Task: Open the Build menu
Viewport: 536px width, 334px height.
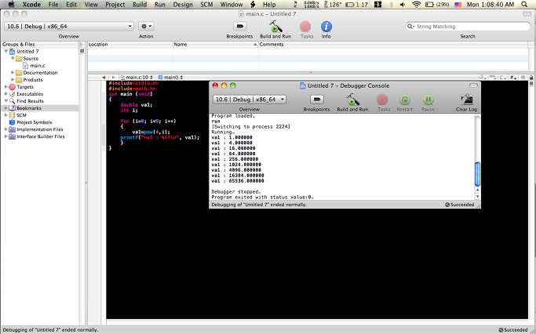Action: (x=140, y=5)
